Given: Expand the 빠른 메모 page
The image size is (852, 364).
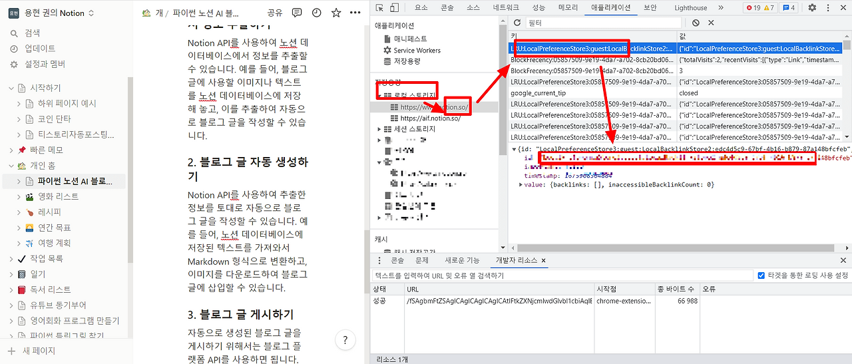Looking at the screenshot, I should click(11, 150).
